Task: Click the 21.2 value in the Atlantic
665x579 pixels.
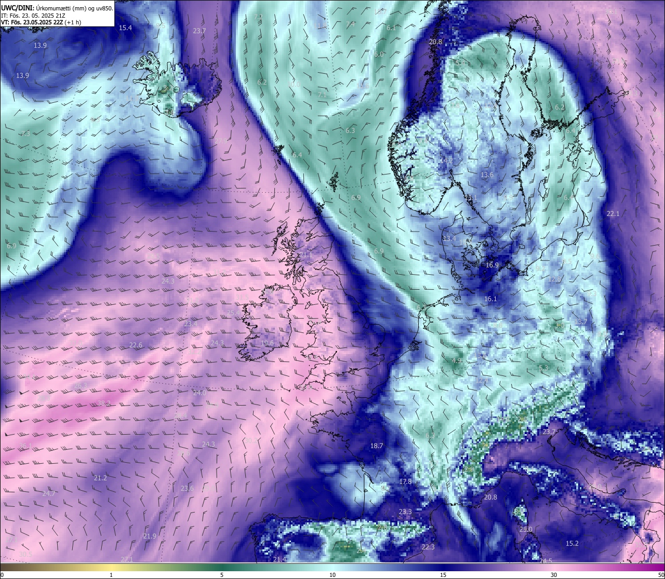Action: 100,478
